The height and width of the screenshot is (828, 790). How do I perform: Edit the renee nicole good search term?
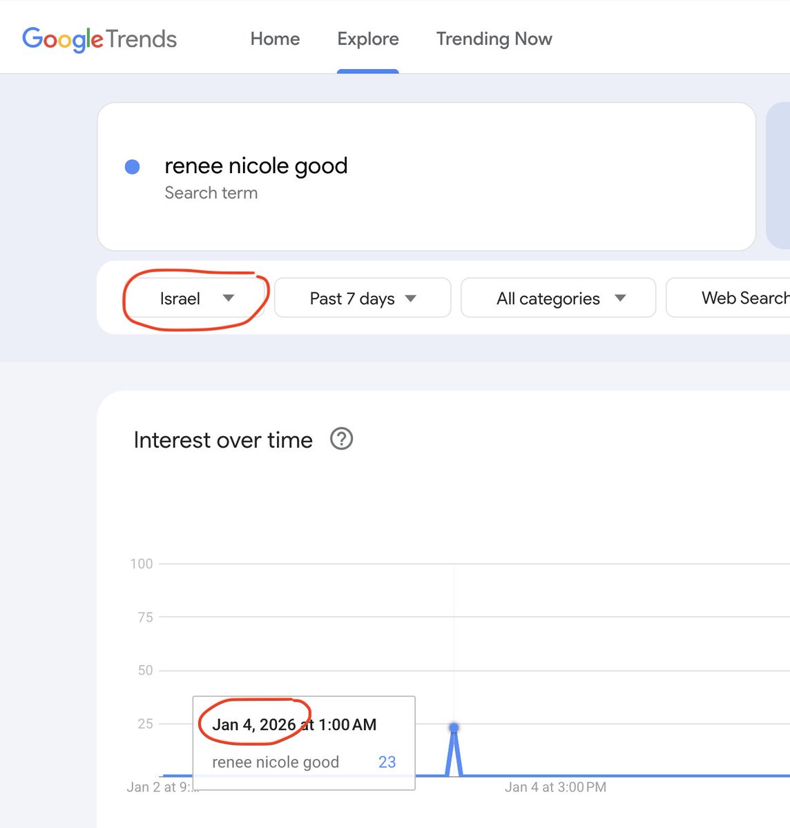click(x=256, y=166)
